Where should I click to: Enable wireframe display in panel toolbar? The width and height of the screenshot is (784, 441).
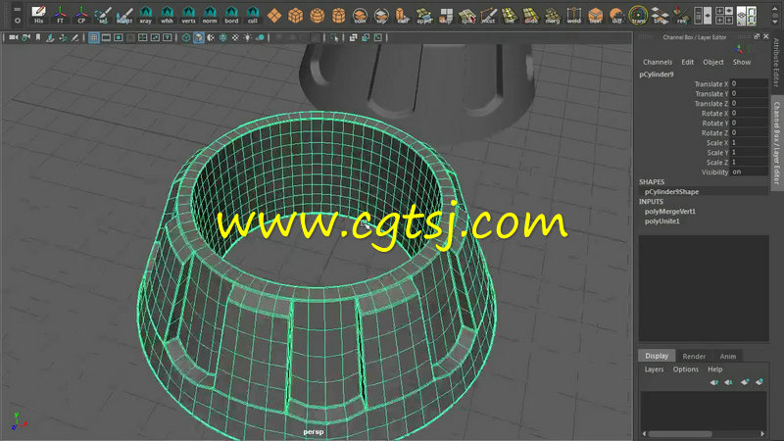point(186,37)
